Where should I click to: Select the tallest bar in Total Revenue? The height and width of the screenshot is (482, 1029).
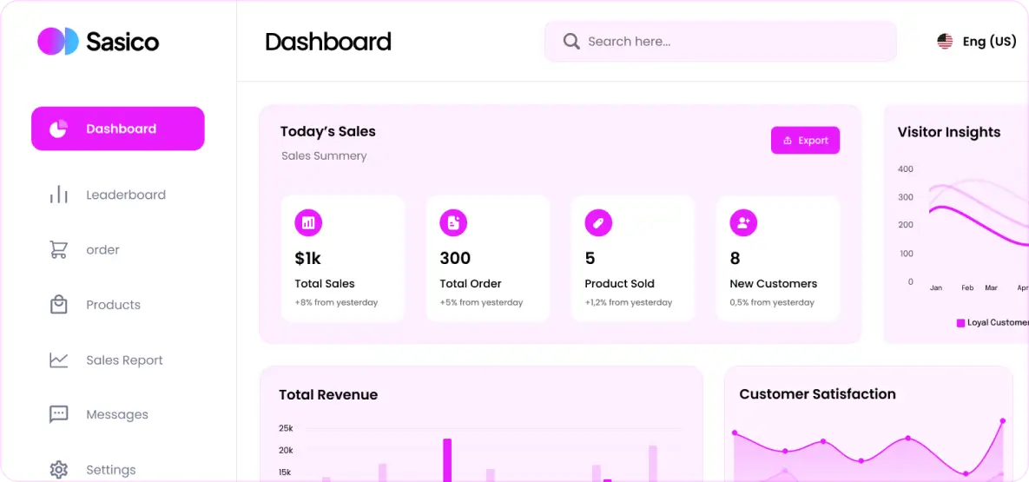point(447,459)
